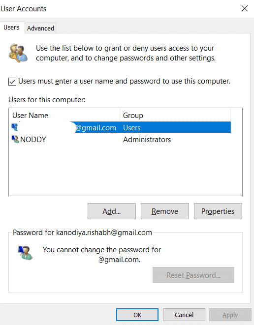
Task: Select the Users tab
Action: pyautogui.click(x=12, y=28)
